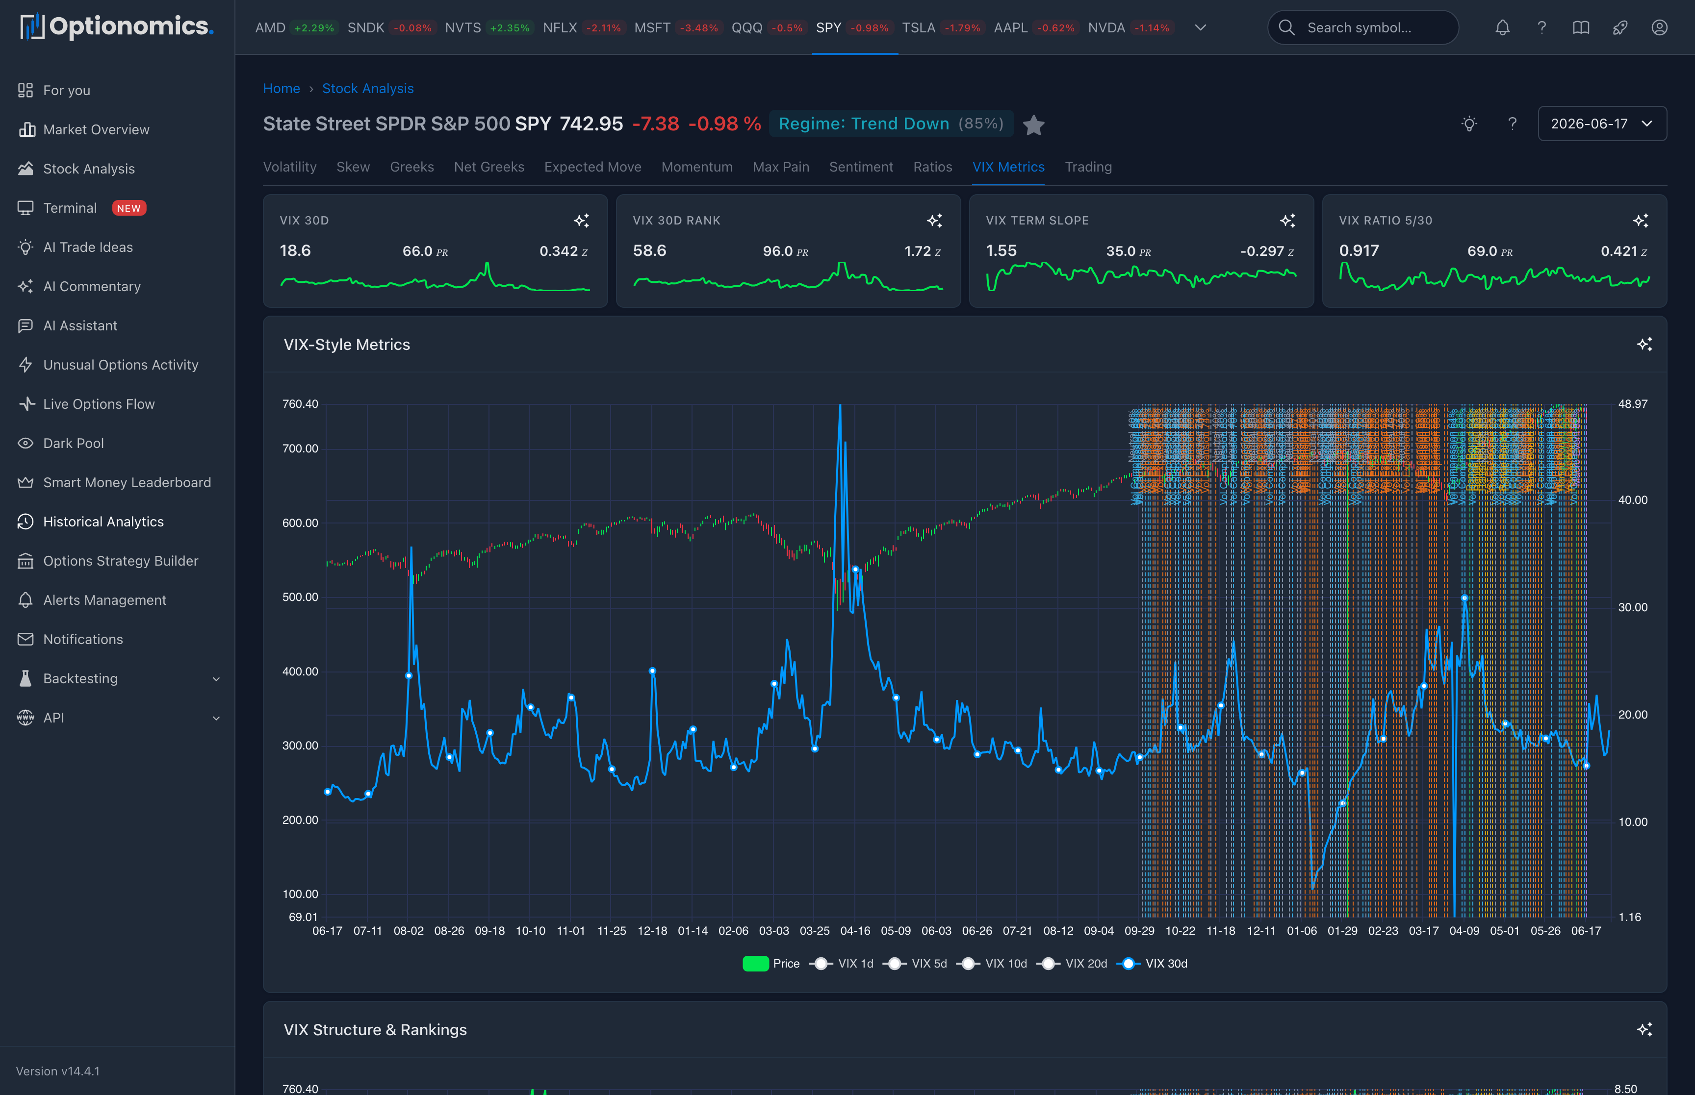This screenshot has height=1095, width=1695.
Task: Click the Search symbol input field
Action: pyautogui.click(x=1363, y=28)
